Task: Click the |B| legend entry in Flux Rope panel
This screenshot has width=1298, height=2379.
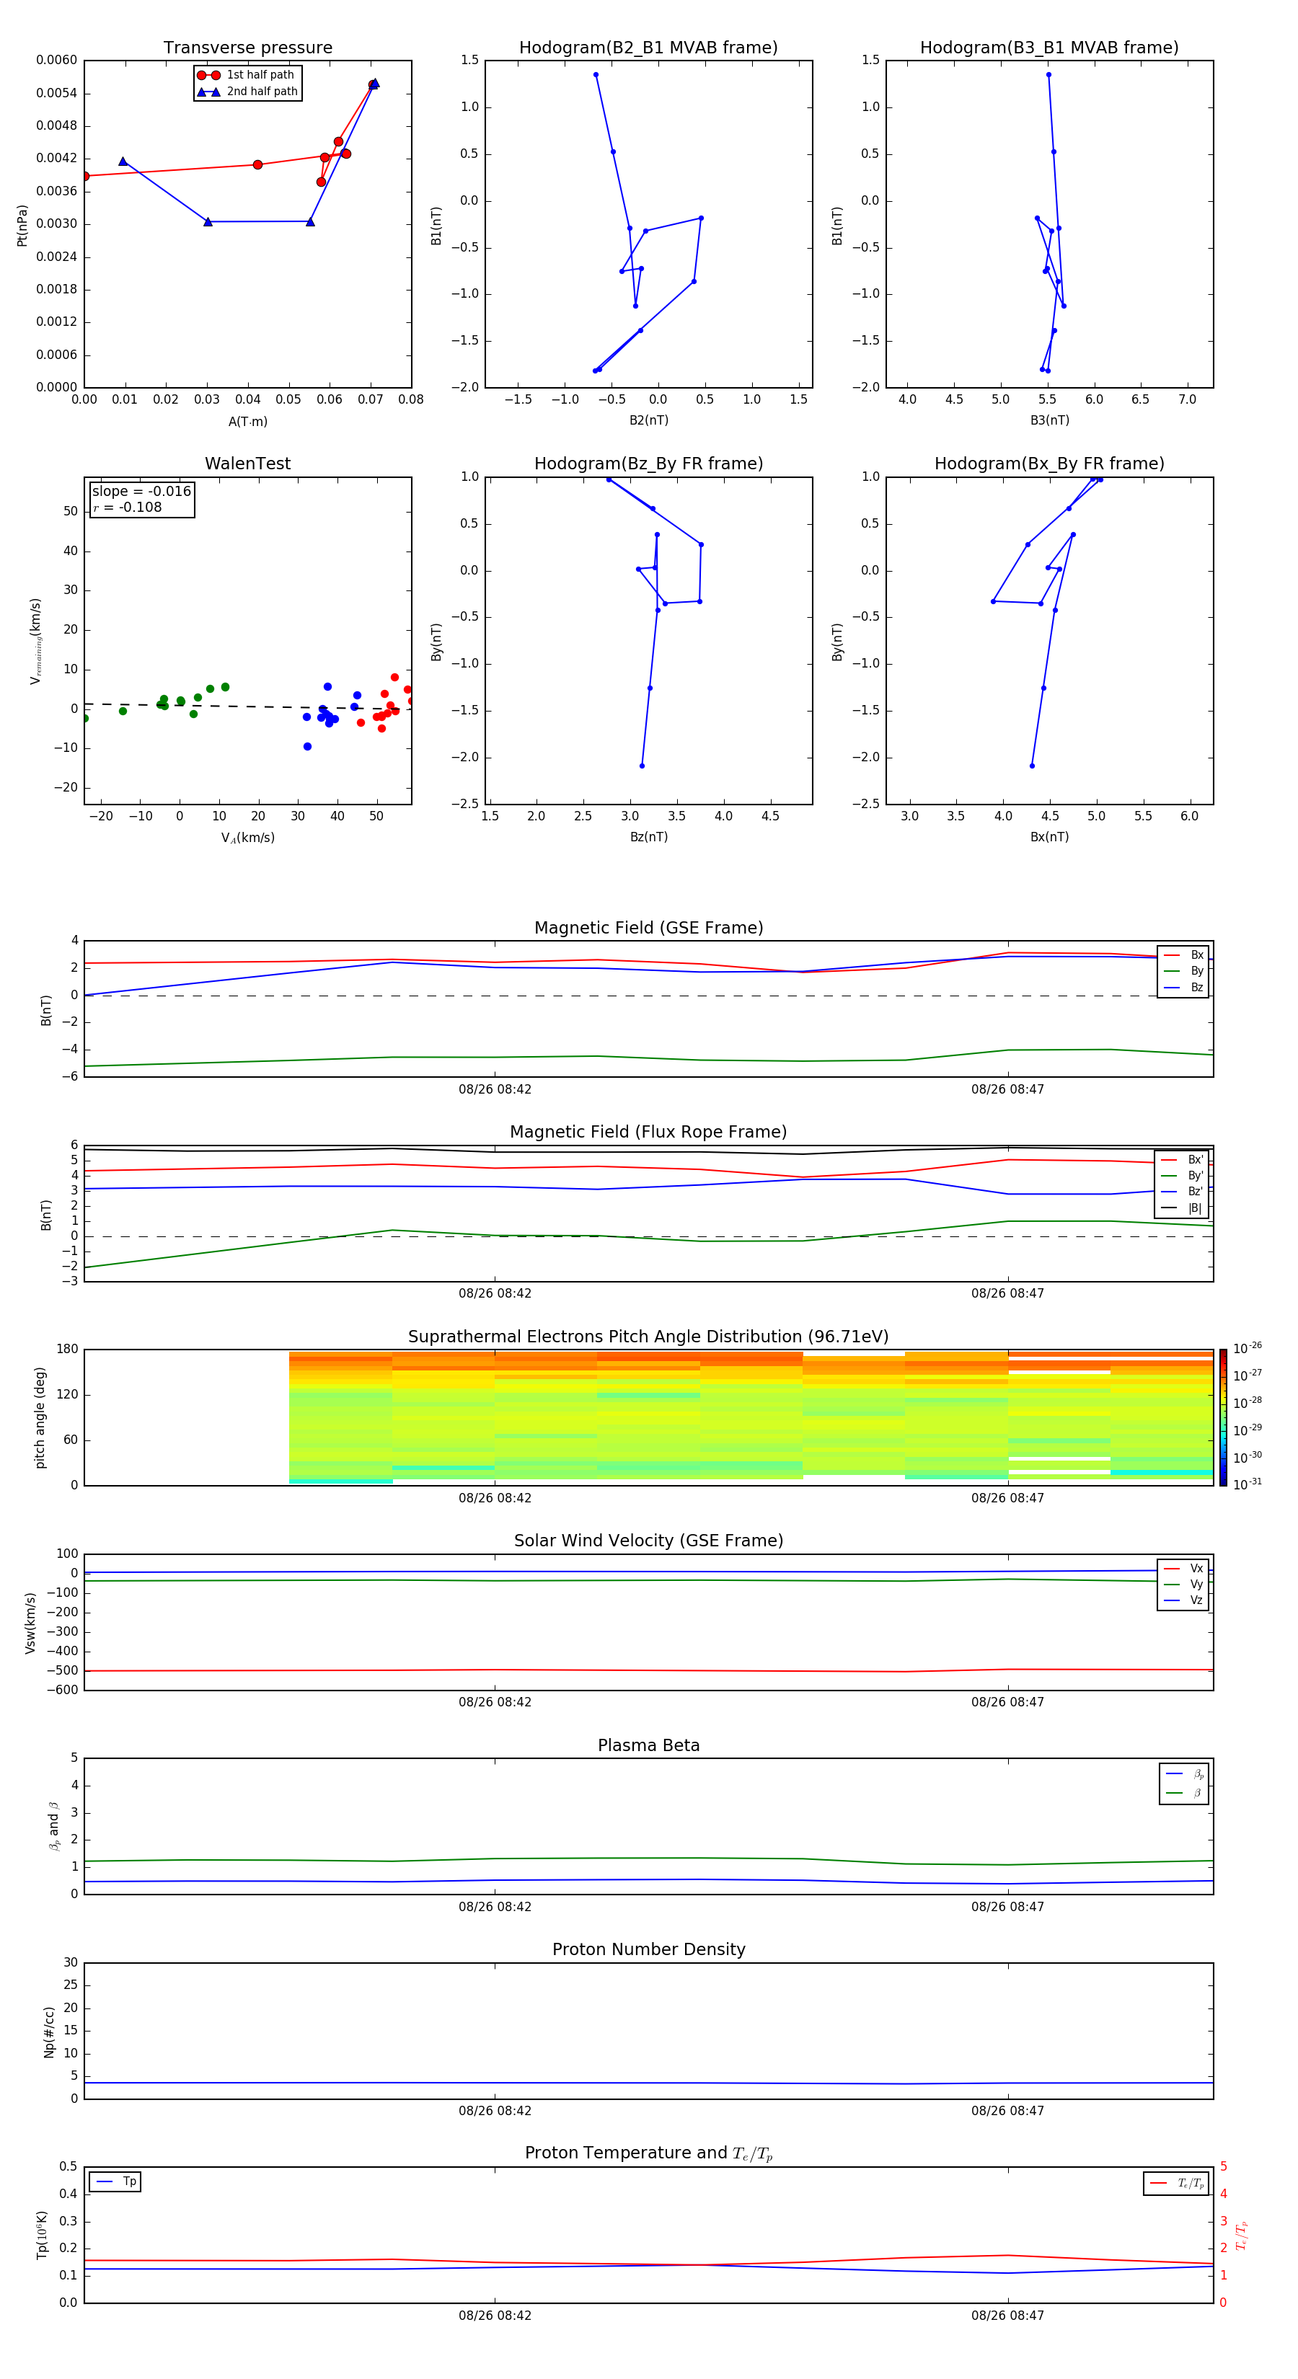Action: tap(1182, 1208)
